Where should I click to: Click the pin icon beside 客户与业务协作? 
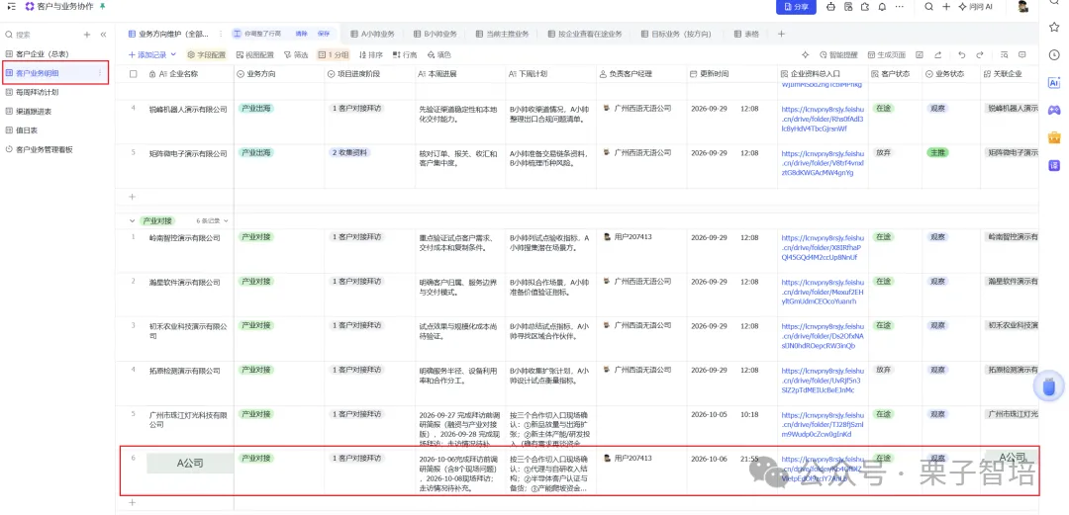point(102,6)
